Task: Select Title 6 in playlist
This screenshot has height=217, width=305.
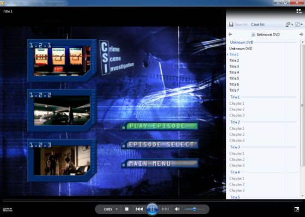Action: coord(234,85)
